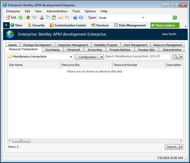190x163 pixels.
Task: Click the Windows flag icon in the toolbar
Action: coord(28,18)
